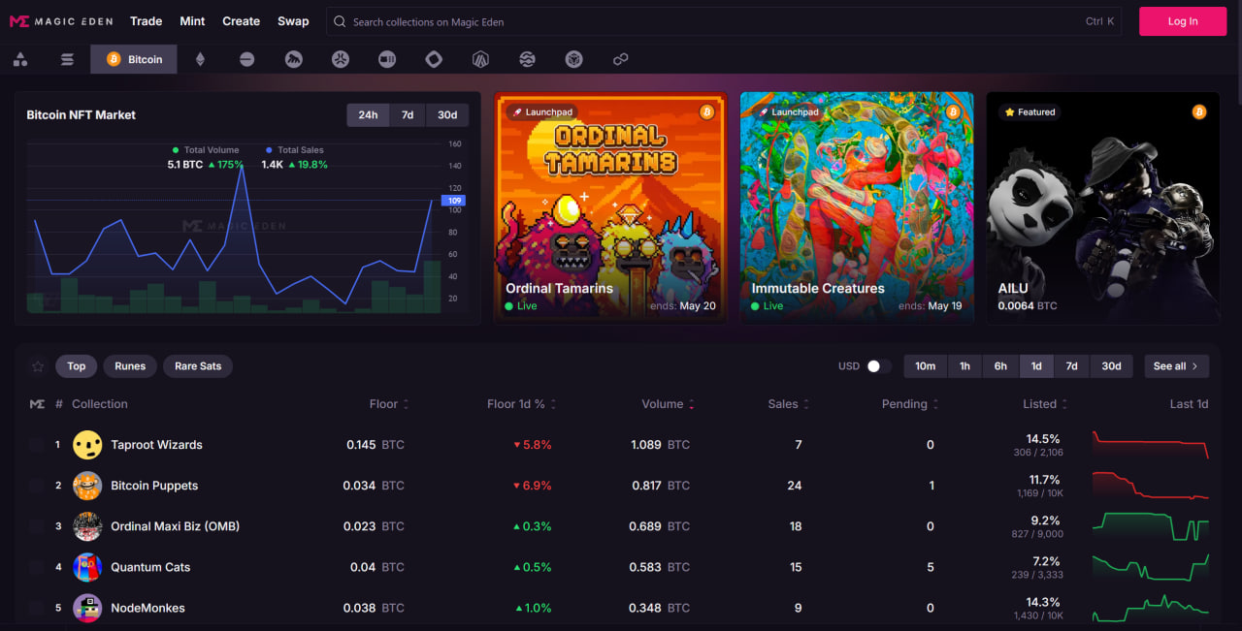Switch to the Solana chain icon

67,60
